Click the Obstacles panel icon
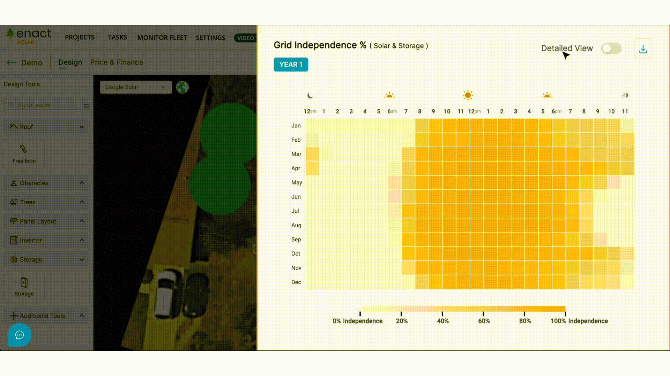This screenshot has height=376, width=670. 13,183
